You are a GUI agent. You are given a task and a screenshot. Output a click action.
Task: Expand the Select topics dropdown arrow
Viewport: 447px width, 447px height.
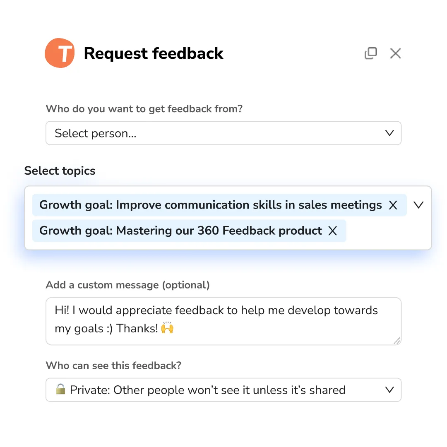(419, 205)
